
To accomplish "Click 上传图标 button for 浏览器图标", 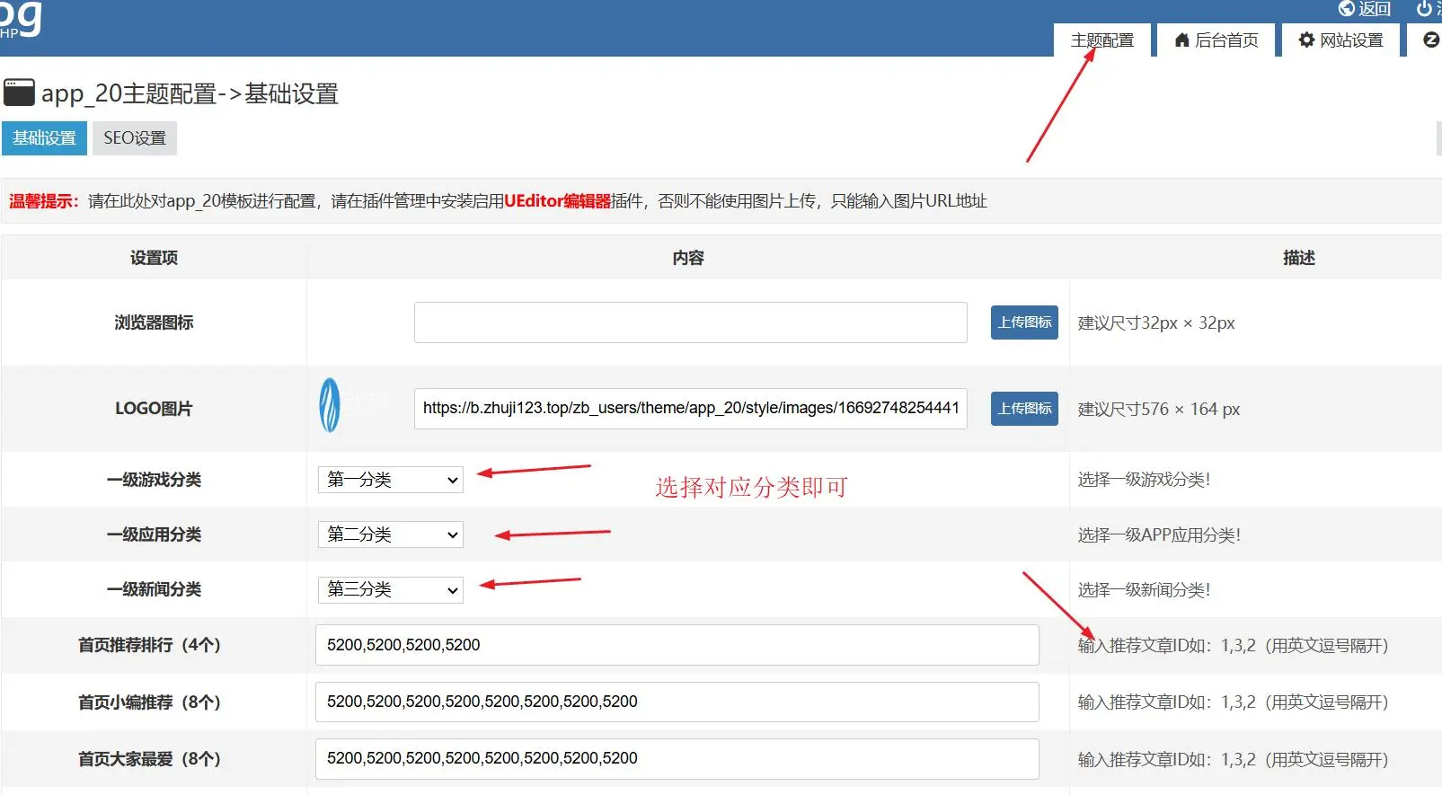I will coord(1024,322).
